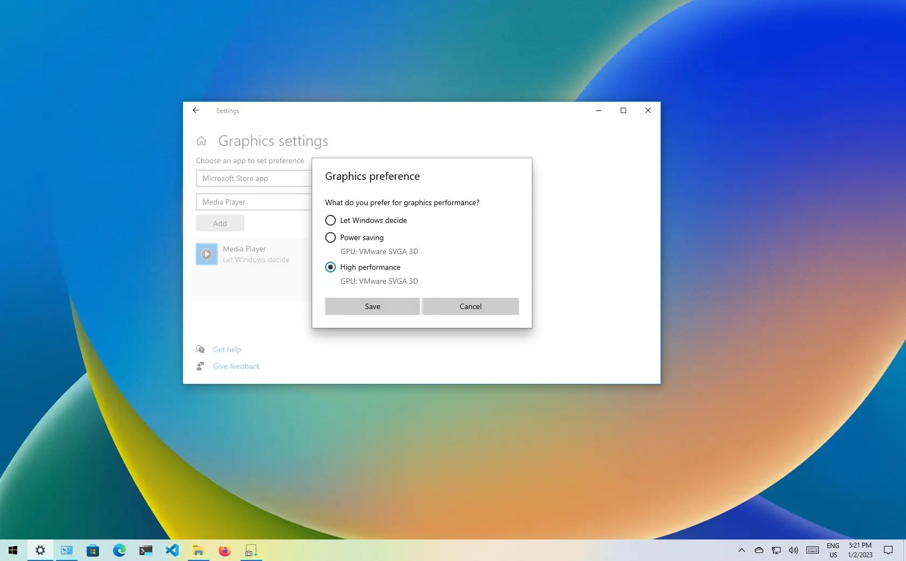Open File Explorer from the taskbar
Screen dimensions: 906x561
198,550
